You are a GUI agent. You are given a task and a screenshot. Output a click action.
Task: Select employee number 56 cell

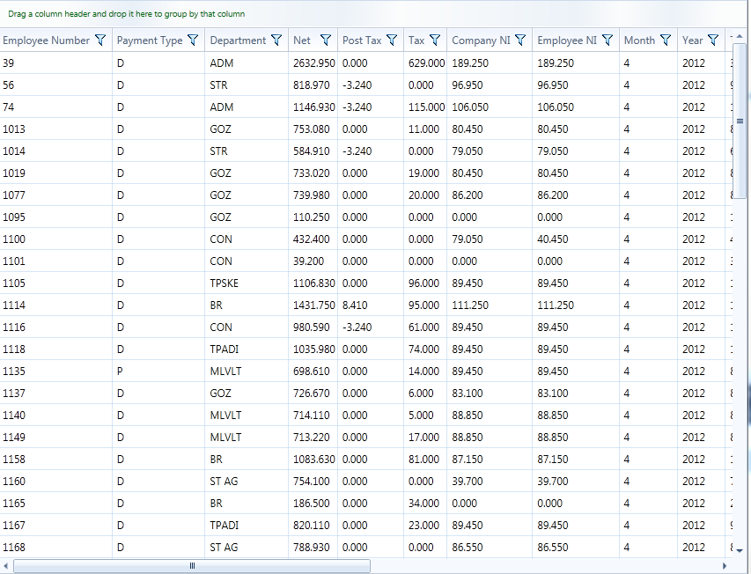(x=56, y=85)
